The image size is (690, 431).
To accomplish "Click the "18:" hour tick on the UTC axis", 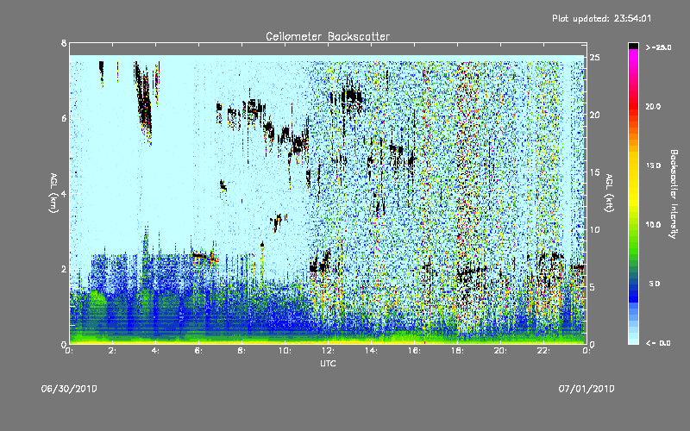I will (458, 351).
